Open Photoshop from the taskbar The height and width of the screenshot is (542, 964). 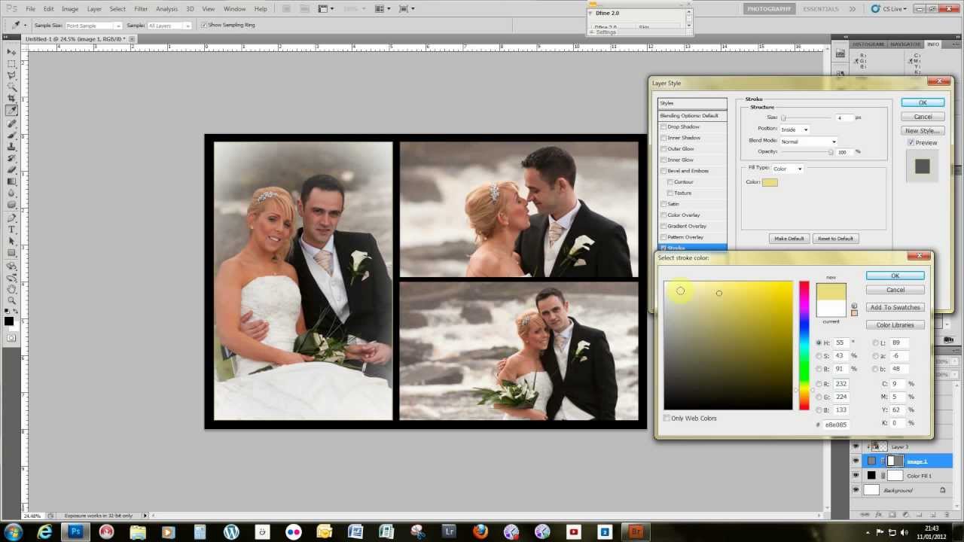point(75,531)
